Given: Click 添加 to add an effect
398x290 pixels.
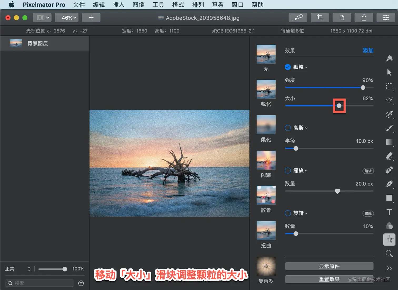Looking at the screenshot, I should coord(368,51).
